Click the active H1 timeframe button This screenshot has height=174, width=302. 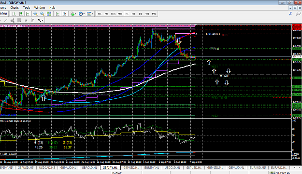[127, 14]
